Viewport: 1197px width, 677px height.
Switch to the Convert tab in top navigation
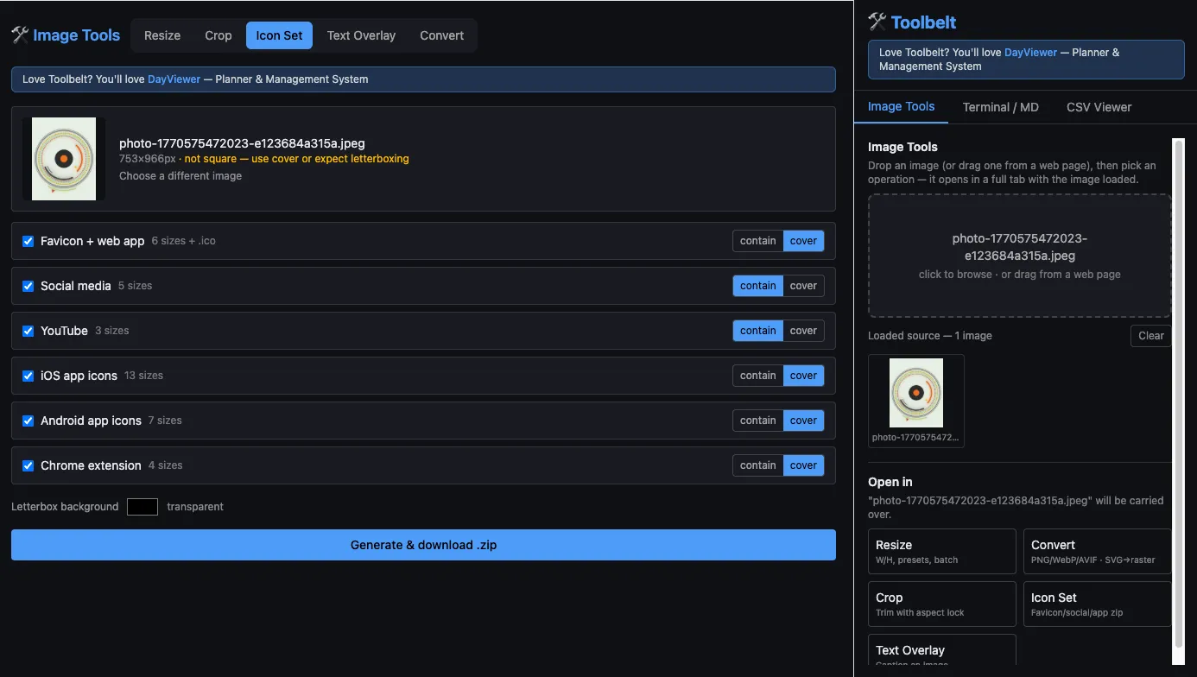tap(442, 35)
